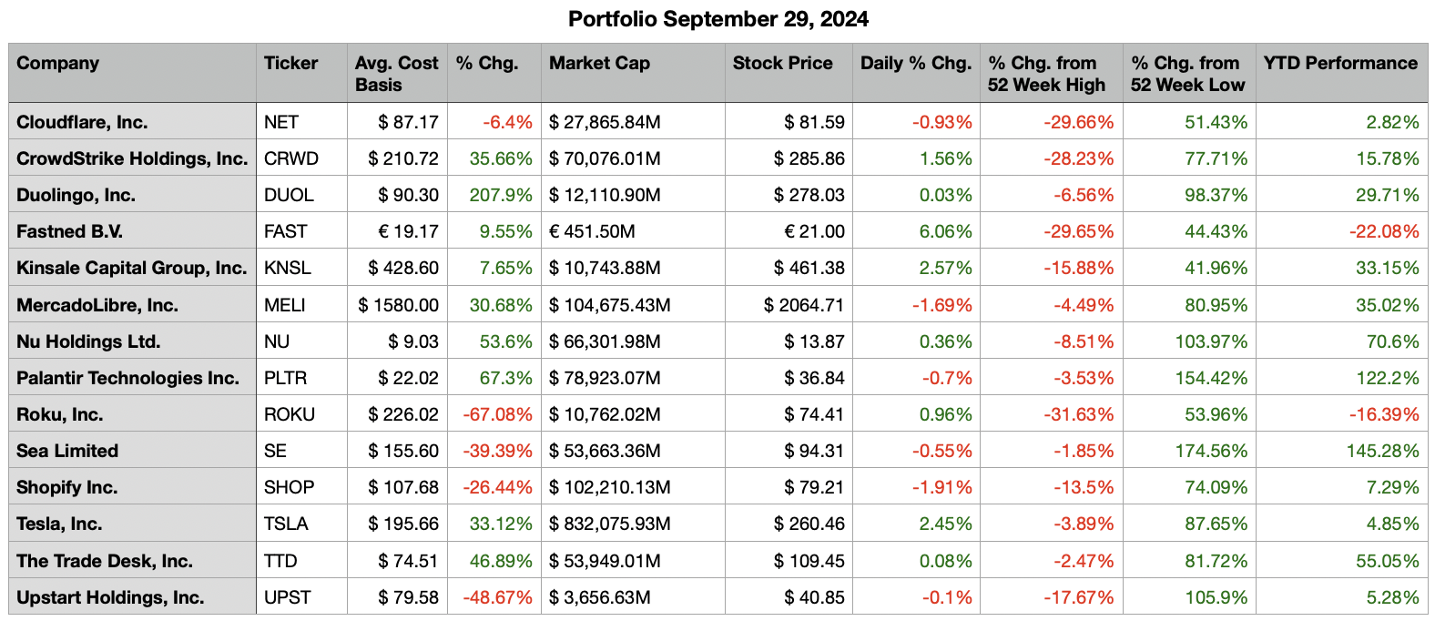The width and height of the screenshot is (1435, 621).
Task: Click Duolingo's 207.9% change cell
Action: [500, 195]
